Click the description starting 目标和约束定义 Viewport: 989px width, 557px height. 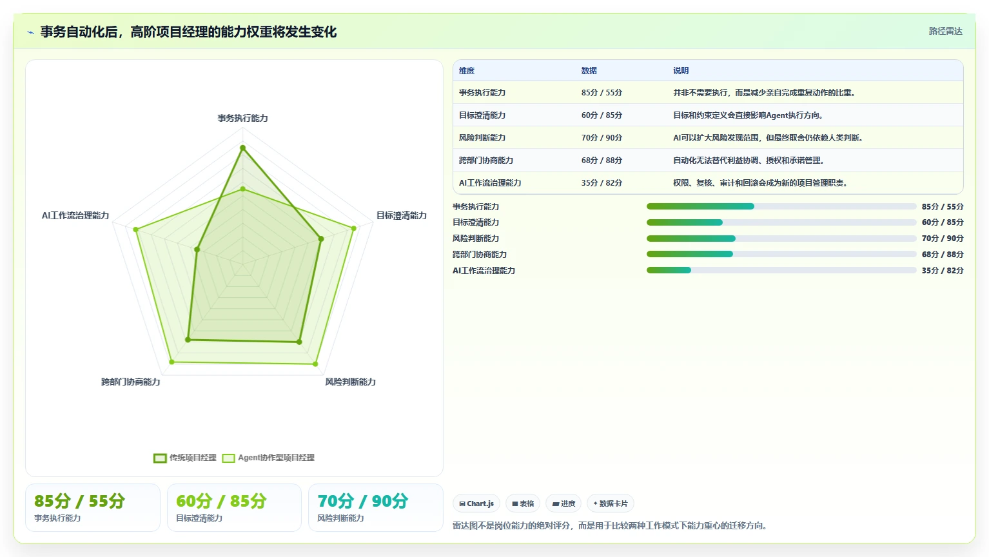749,115
